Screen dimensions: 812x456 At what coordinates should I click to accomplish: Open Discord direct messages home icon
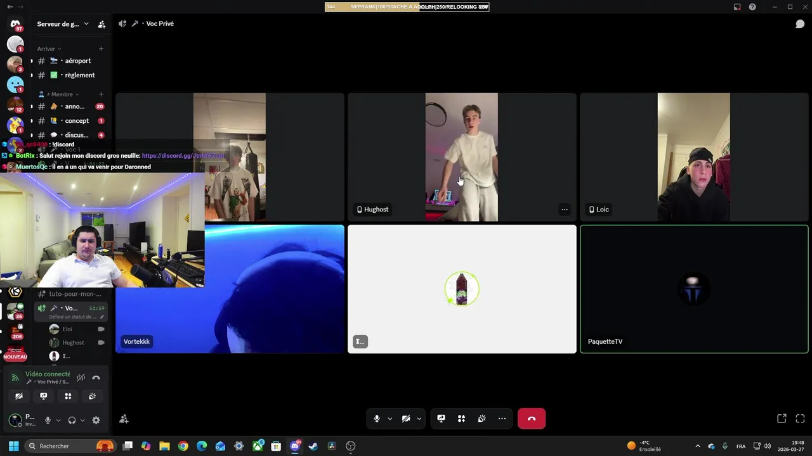click(x=15, y=24)
